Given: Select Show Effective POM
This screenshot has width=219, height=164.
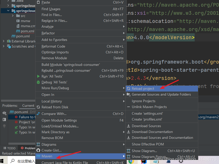Looking at the screenshot, I should (x=162, y=144).
